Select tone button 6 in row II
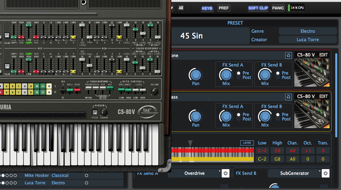The image size is (341, 190). click(x=13, y=92)
